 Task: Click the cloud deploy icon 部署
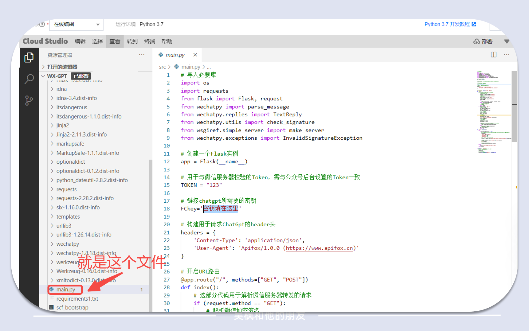(483, 41)
